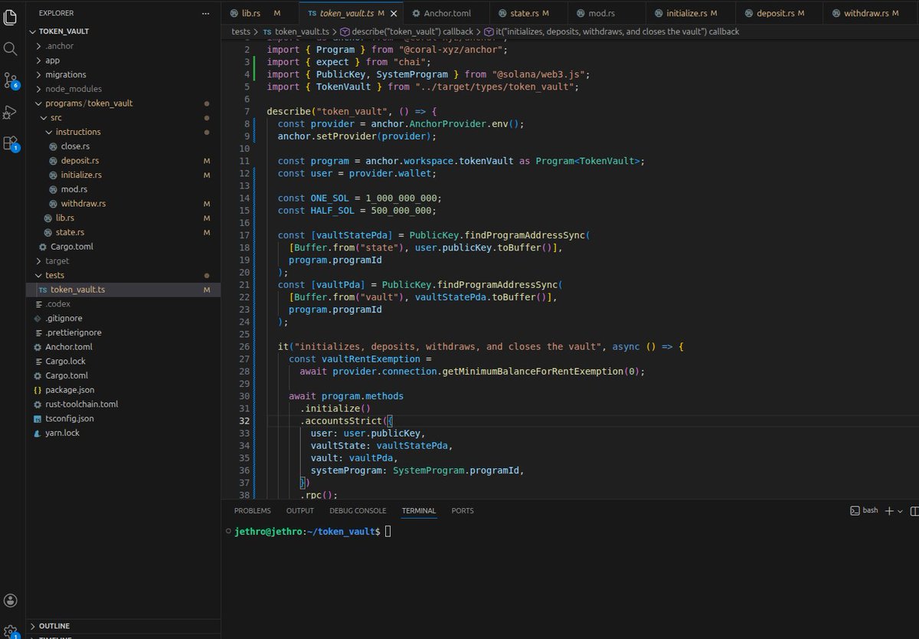Click the describe("token_vault") callback breadcrumb

[406, 31]
